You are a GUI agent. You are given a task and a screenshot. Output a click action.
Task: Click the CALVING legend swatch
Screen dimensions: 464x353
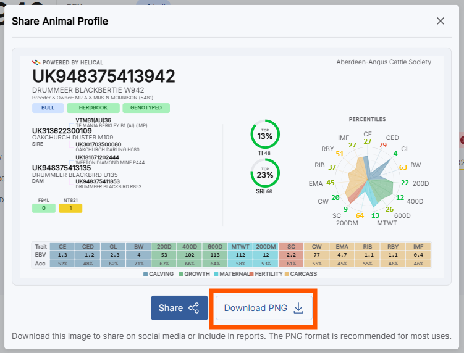(146, 274)
